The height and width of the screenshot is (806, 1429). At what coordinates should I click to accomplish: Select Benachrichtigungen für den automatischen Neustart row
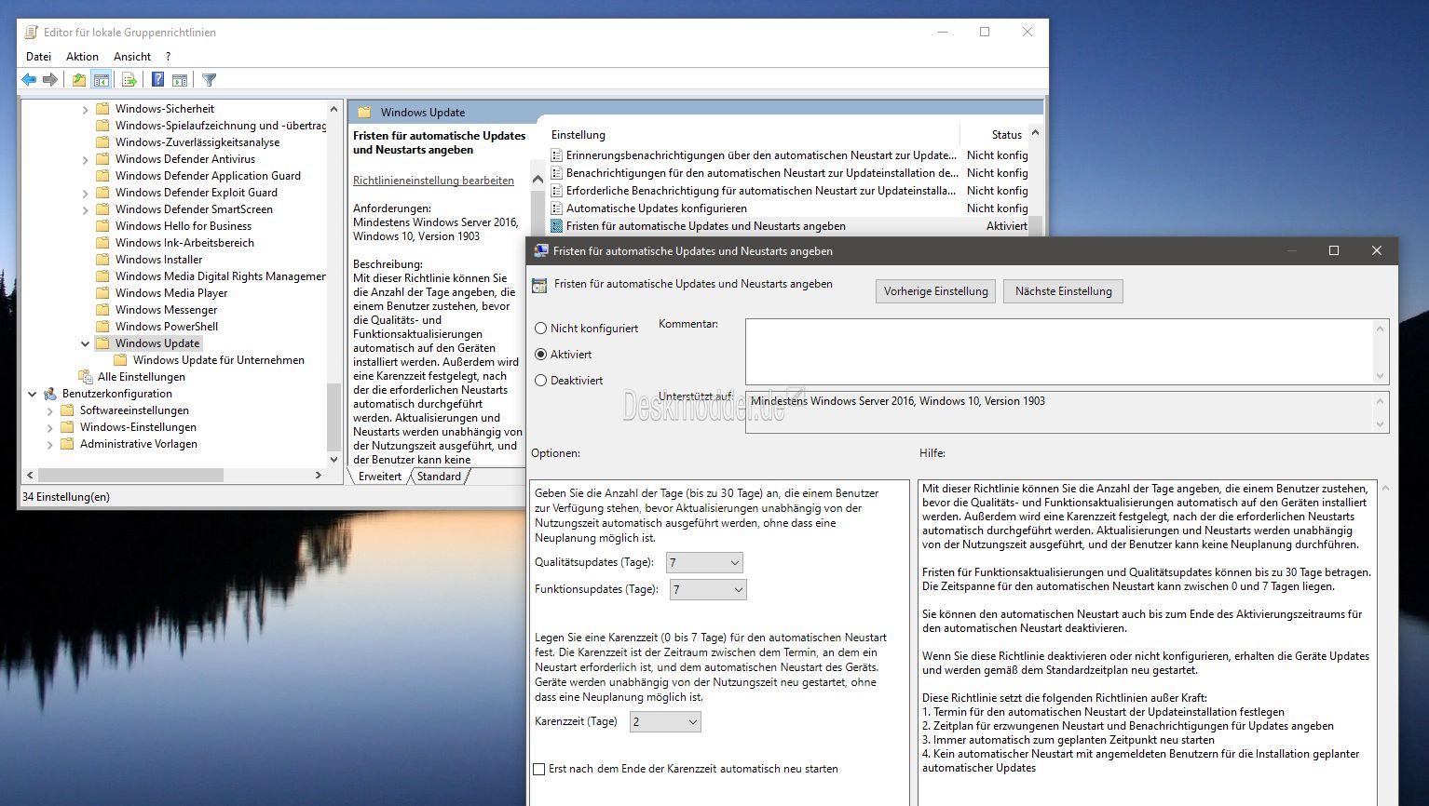point(789,173)
